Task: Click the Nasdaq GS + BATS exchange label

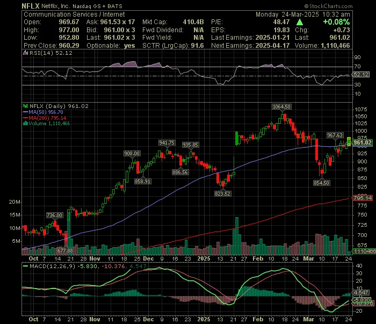Action: pyautogui.click(x=97, y=6)
